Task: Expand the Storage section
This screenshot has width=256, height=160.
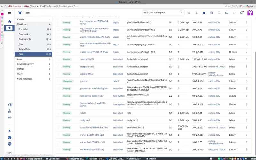Action: pos(34,69)
